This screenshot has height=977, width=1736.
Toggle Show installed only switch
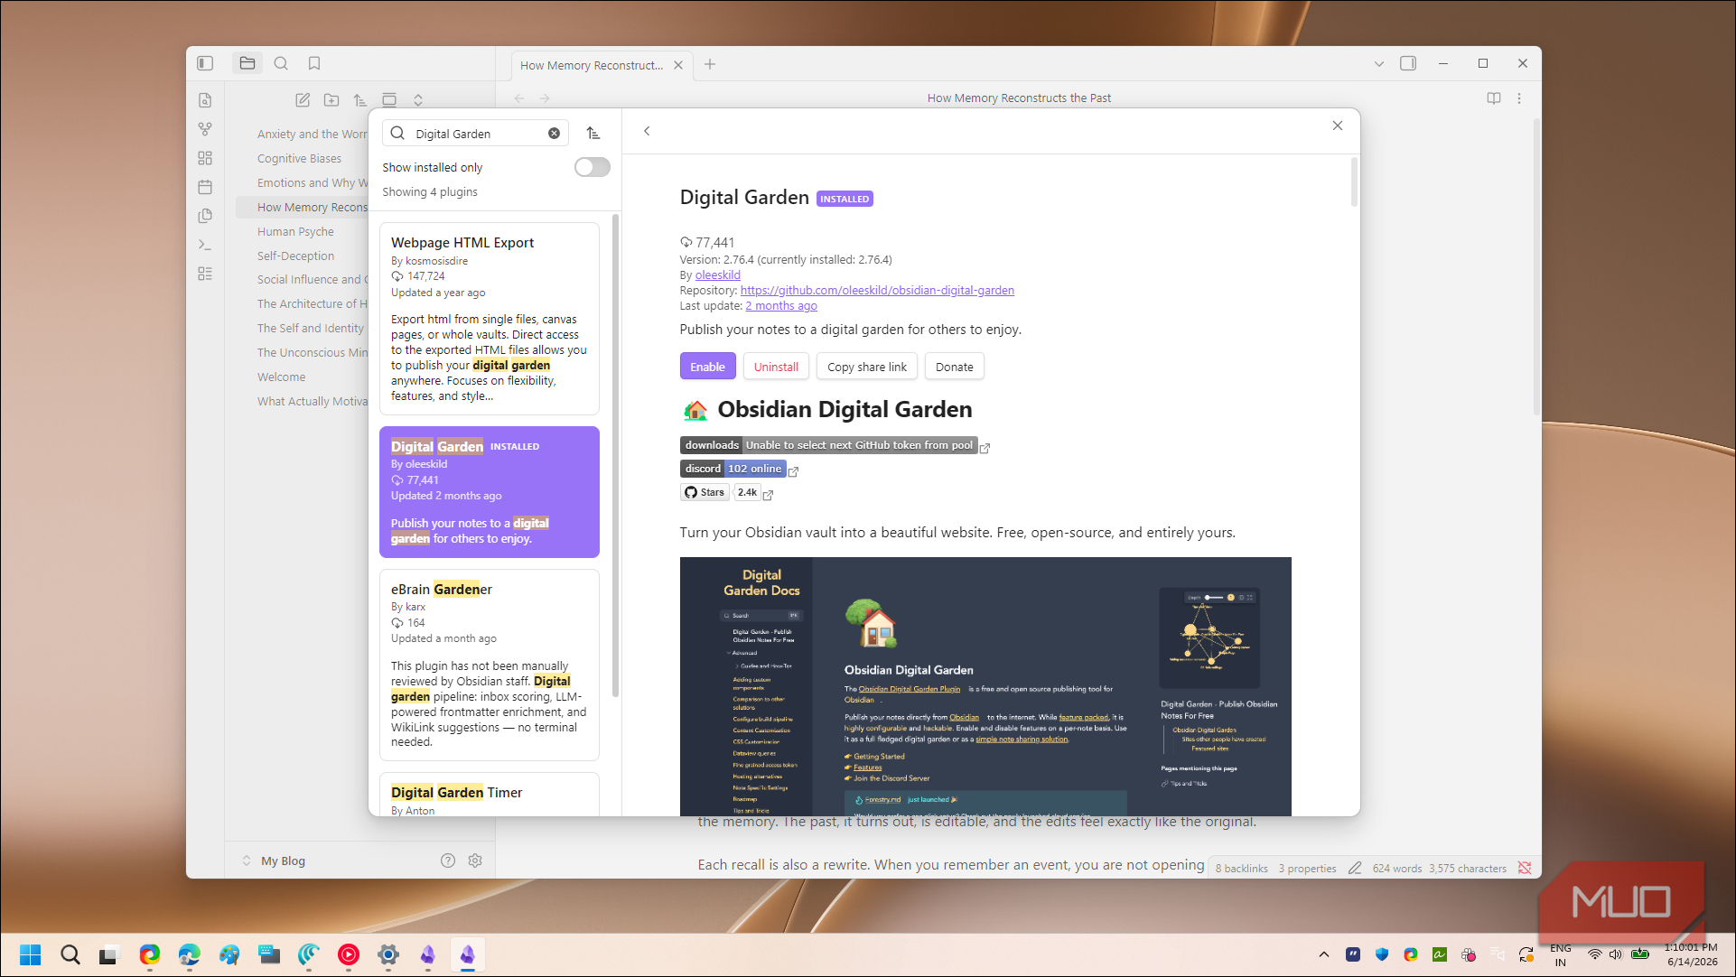click(593, 167)
